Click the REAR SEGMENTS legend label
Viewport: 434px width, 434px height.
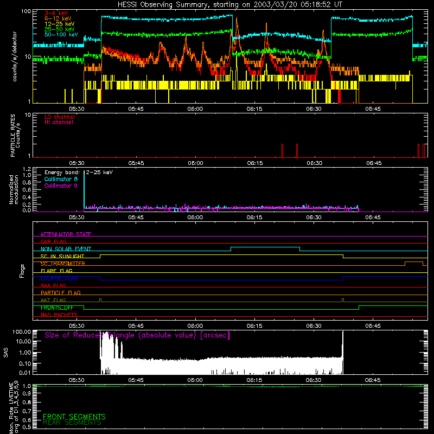[72, 423]
